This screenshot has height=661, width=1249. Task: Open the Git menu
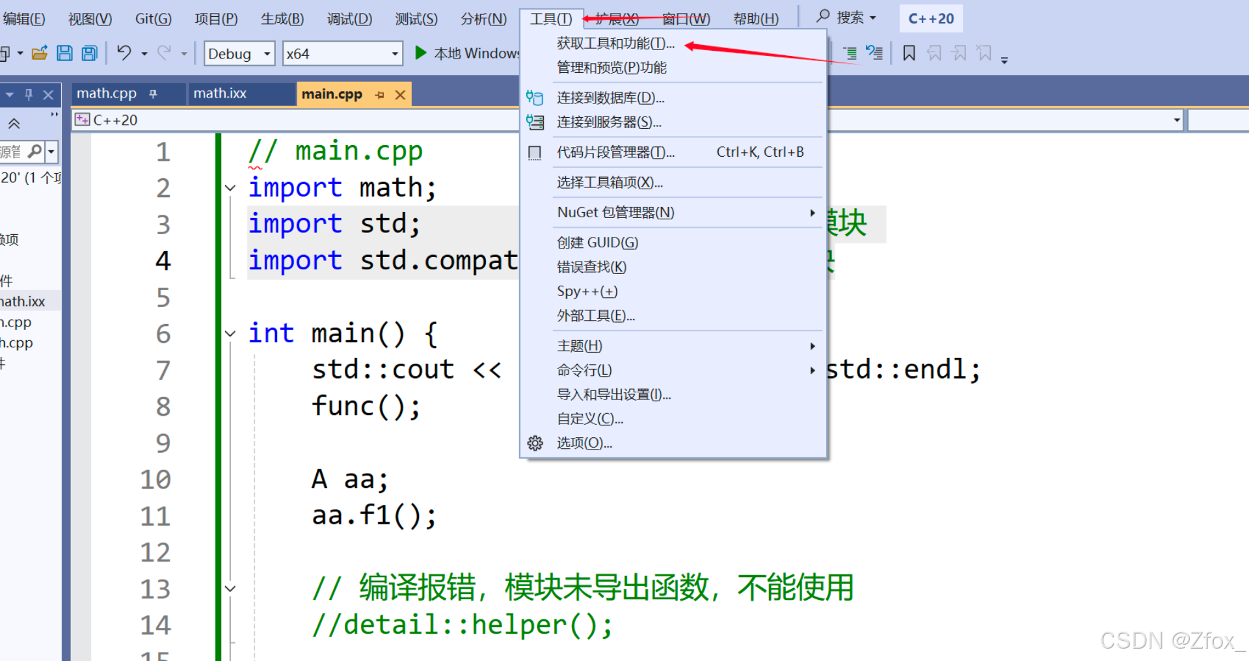pyautogui.click(x=154, y=18)
